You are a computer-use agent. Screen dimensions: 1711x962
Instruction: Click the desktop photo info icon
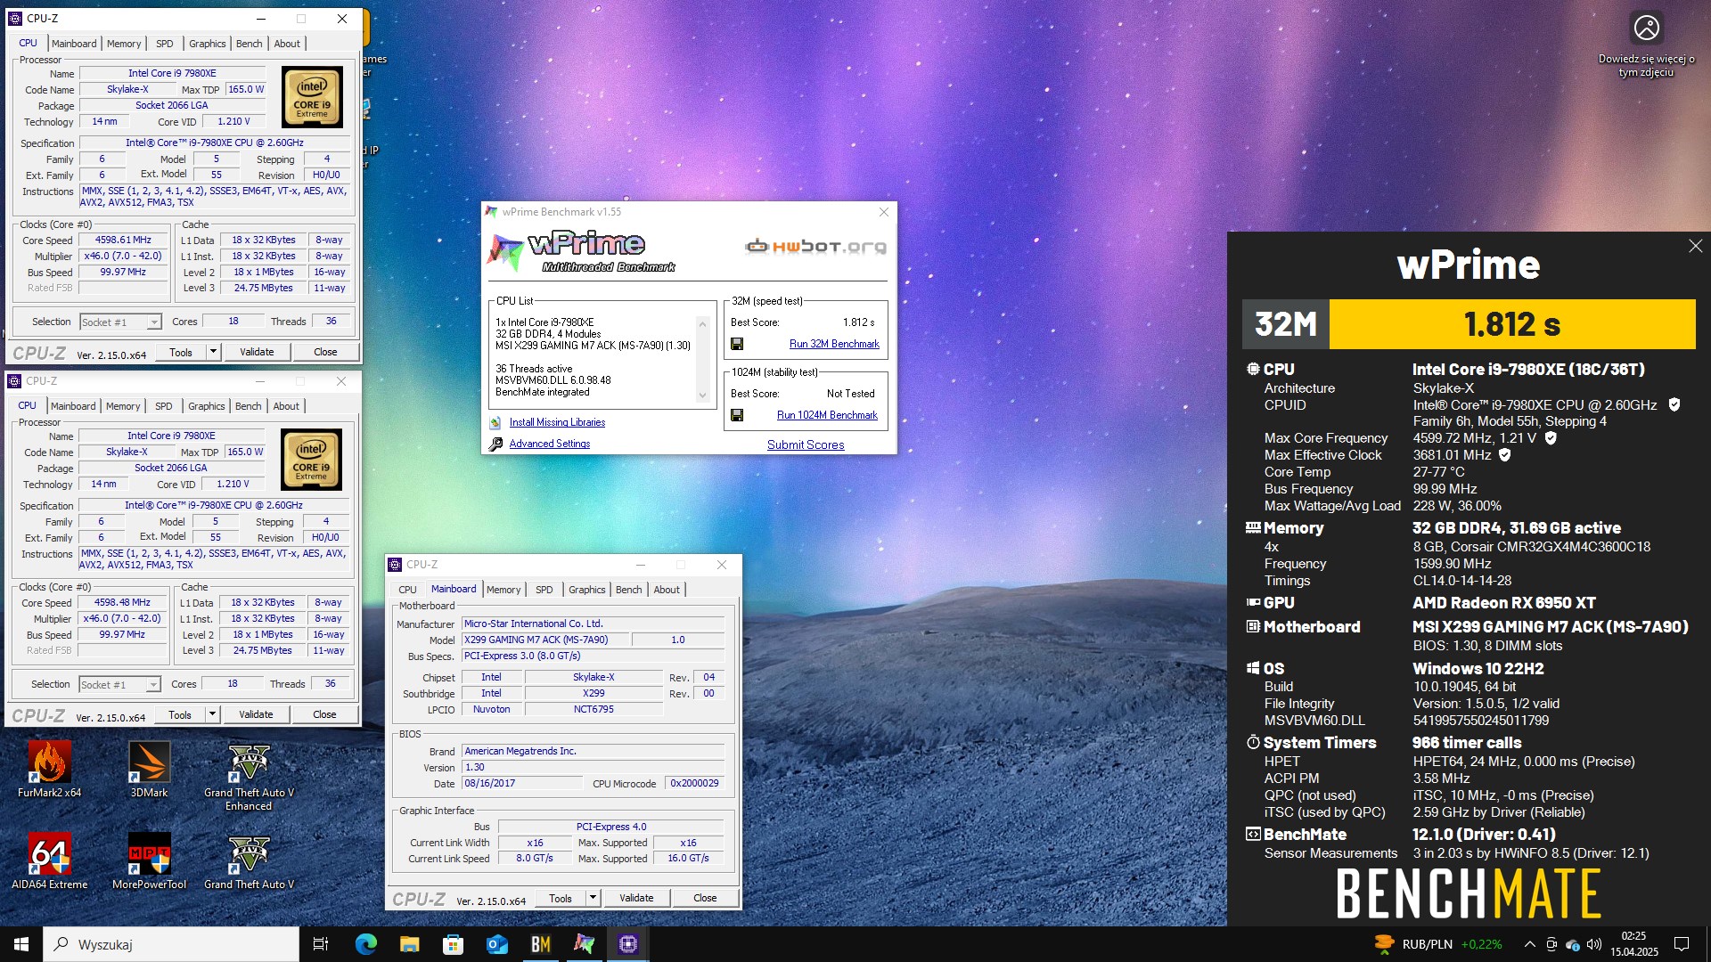click(1646, 28)
